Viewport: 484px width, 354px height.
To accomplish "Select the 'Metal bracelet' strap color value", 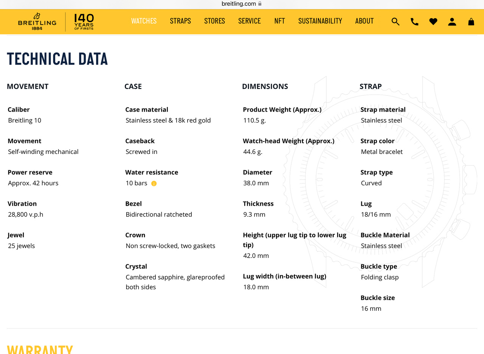I will 382,152.
